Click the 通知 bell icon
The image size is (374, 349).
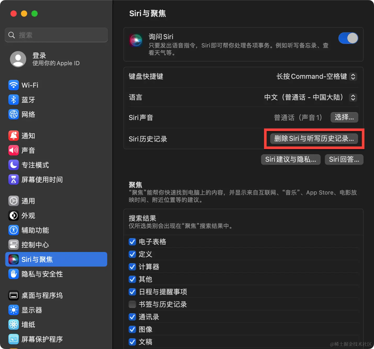coord(14,136)
